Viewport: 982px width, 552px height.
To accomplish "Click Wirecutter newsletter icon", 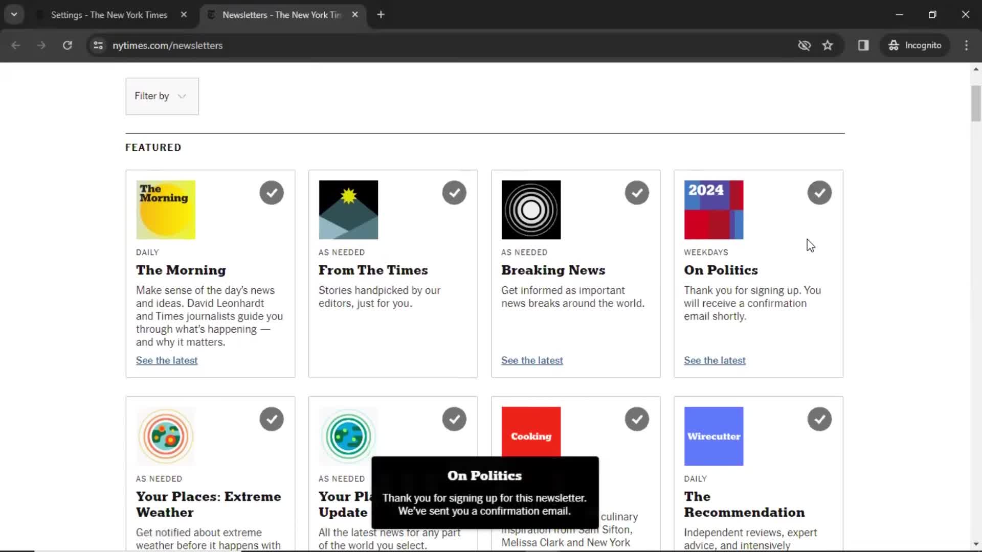I will [713, 436].
